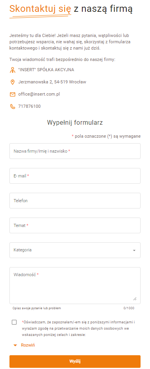Focus the Temat input field
Screen dimensions: 150x369
tap(75, 225)
